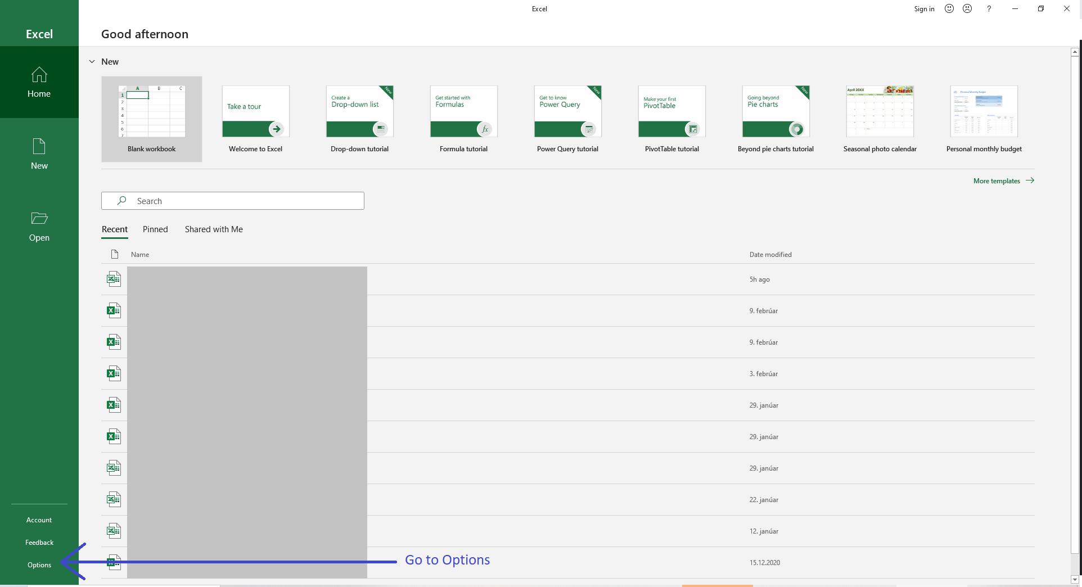Open Beyond pie charts tutorial template
The width and height of the screenshot is (1082, 587).
(x=776, y=119)
